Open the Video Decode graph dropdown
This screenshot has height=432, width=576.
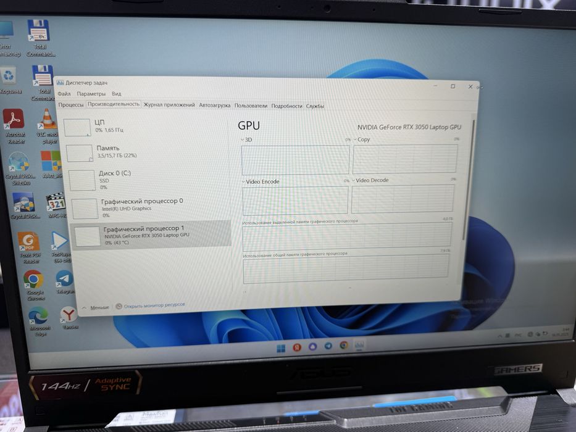pos(370,180)
